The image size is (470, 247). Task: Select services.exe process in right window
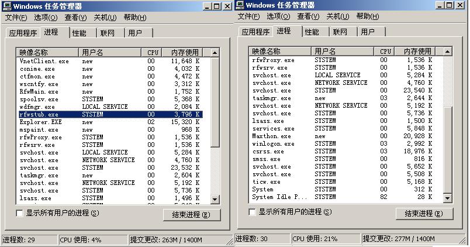pyautogui.click(x=343, y=128)
